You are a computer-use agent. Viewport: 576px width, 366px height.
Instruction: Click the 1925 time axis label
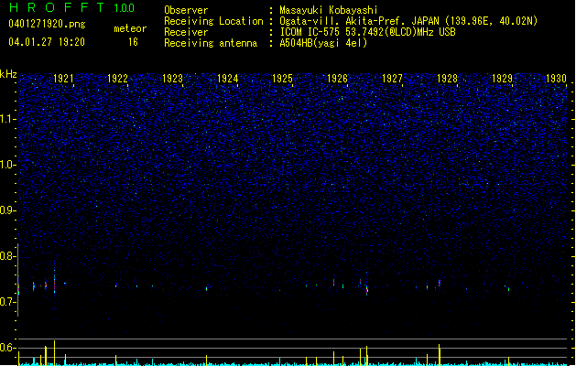point(282,78)
